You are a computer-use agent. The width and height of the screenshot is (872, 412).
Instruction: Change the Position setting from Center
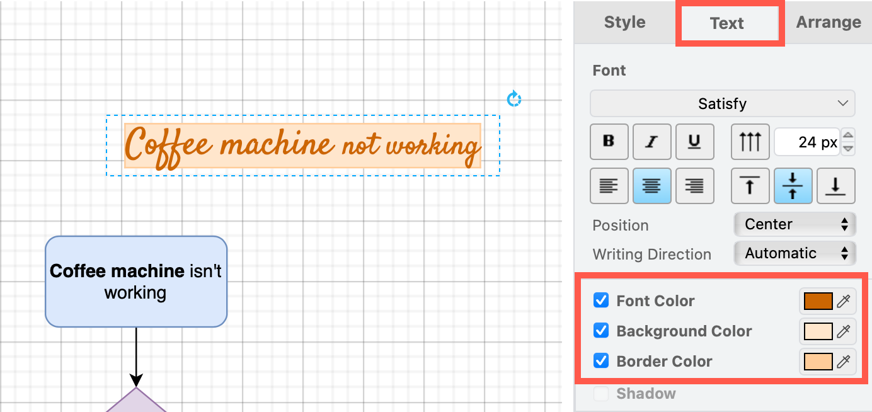click(x=795, y=224)
